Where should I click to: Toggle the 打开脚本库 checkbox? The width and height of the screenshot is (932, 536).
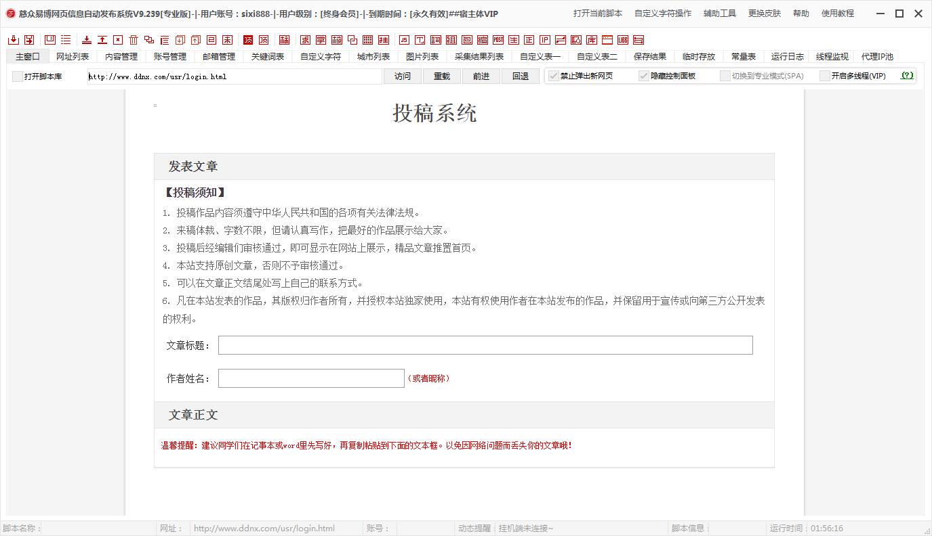18,76
